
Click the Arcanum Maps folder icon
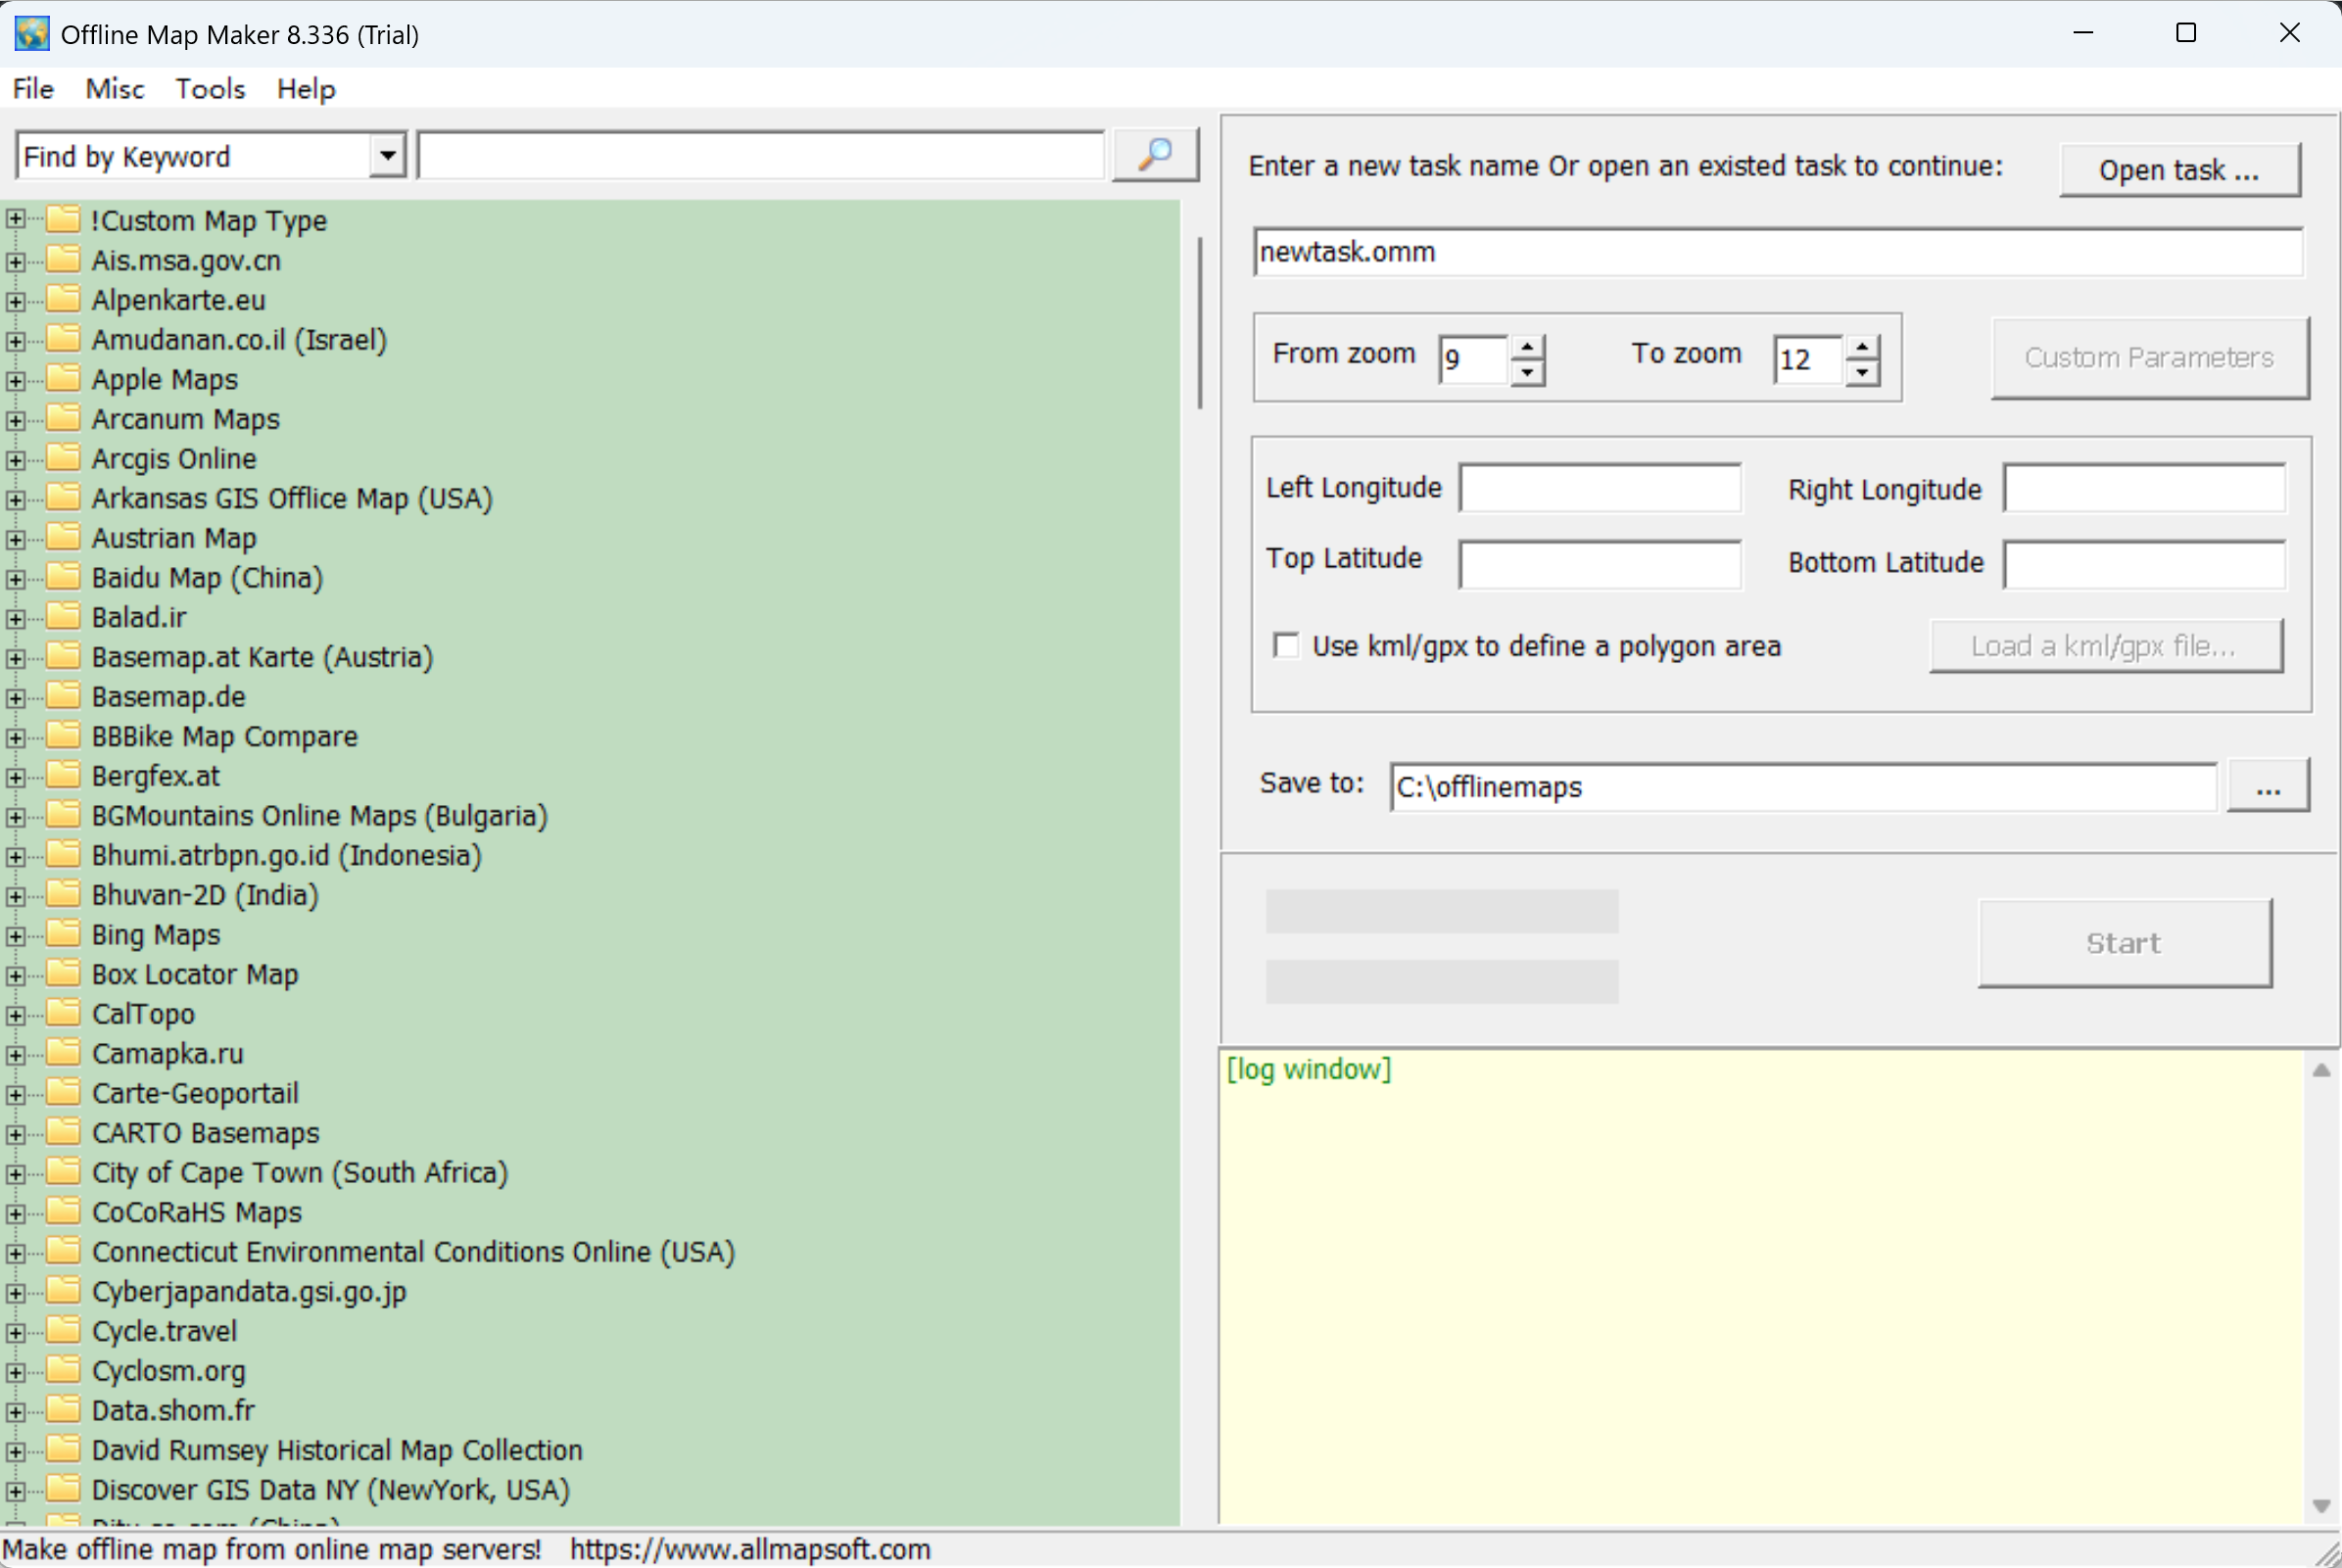pos(63,418)
